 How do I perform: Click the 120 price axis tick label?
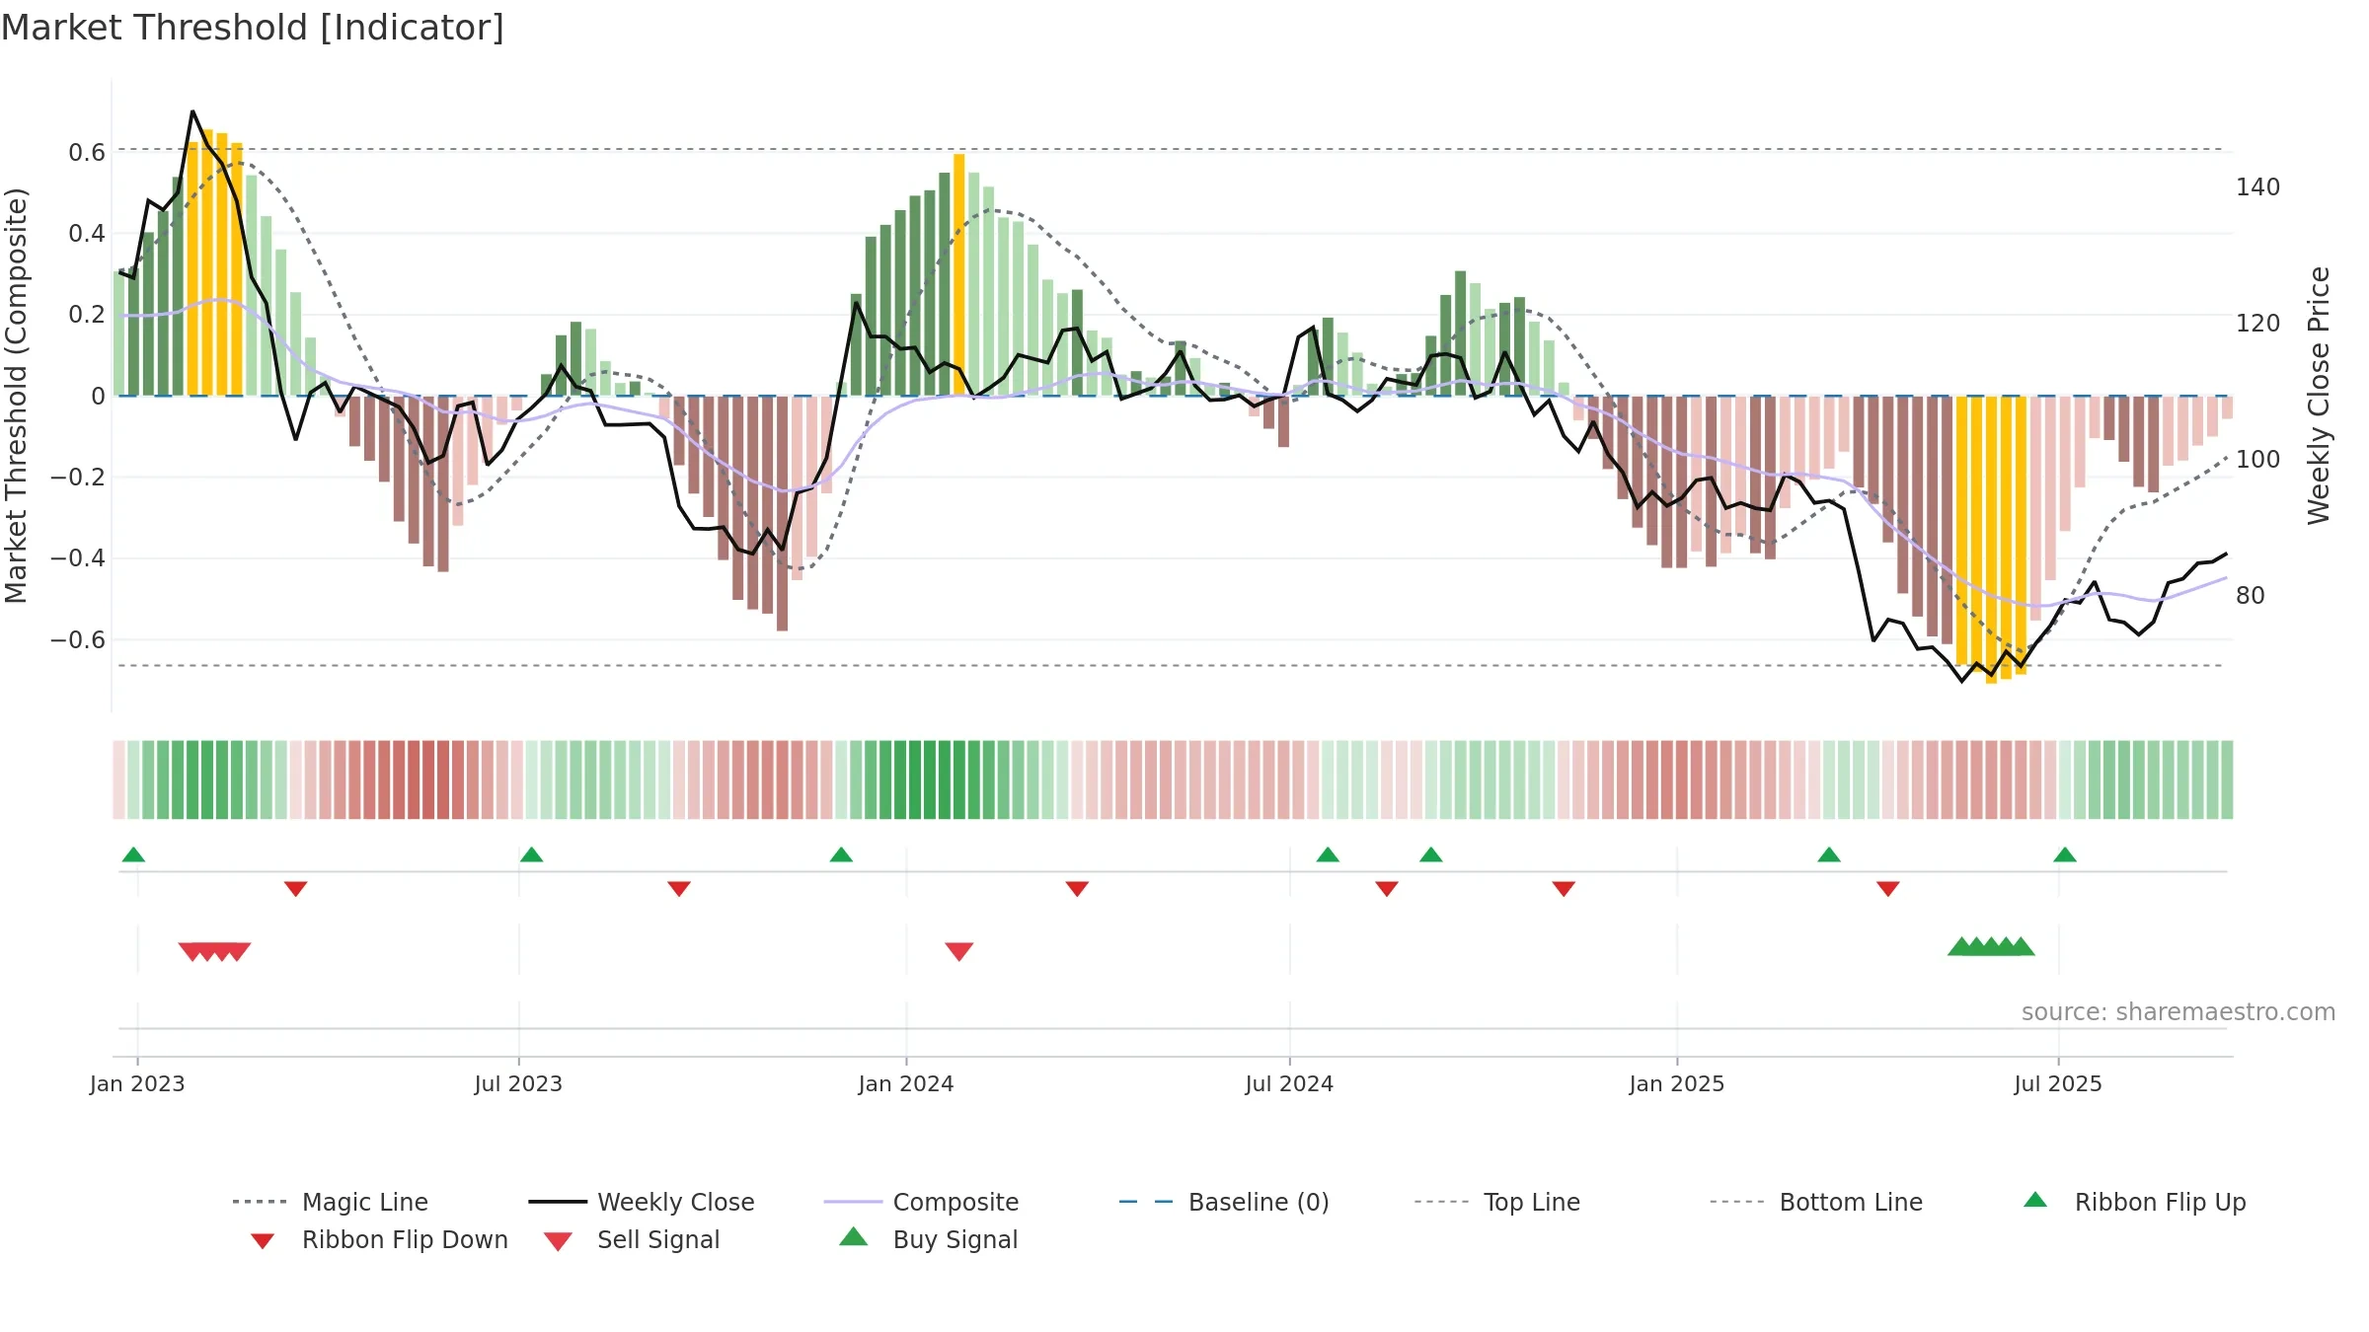[x=2258, y=324]
